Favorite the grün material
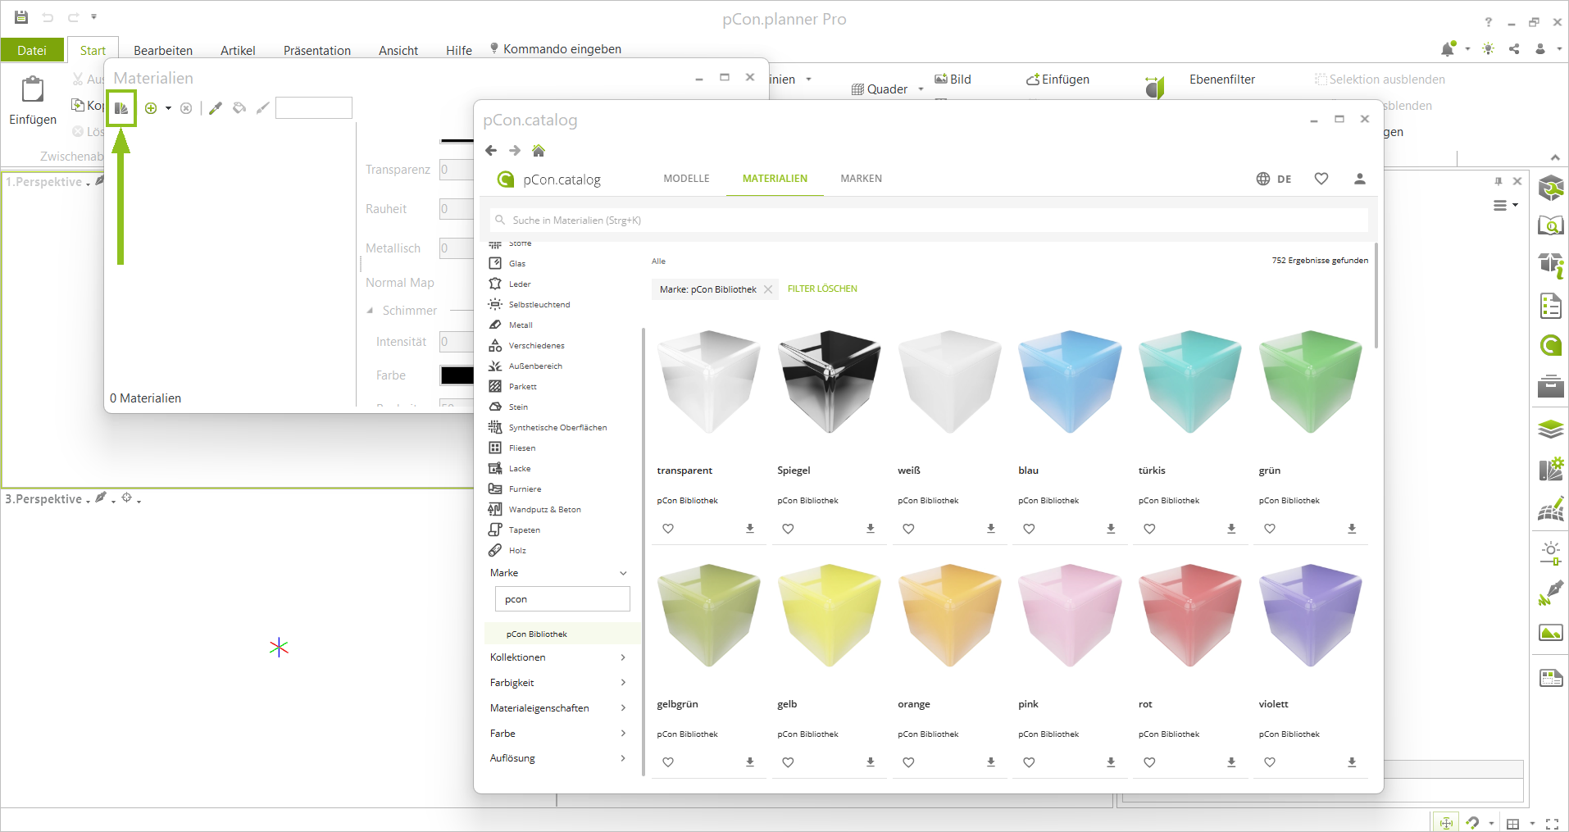This screenshot has width=1569, height=832. (x=1270, y=529)
